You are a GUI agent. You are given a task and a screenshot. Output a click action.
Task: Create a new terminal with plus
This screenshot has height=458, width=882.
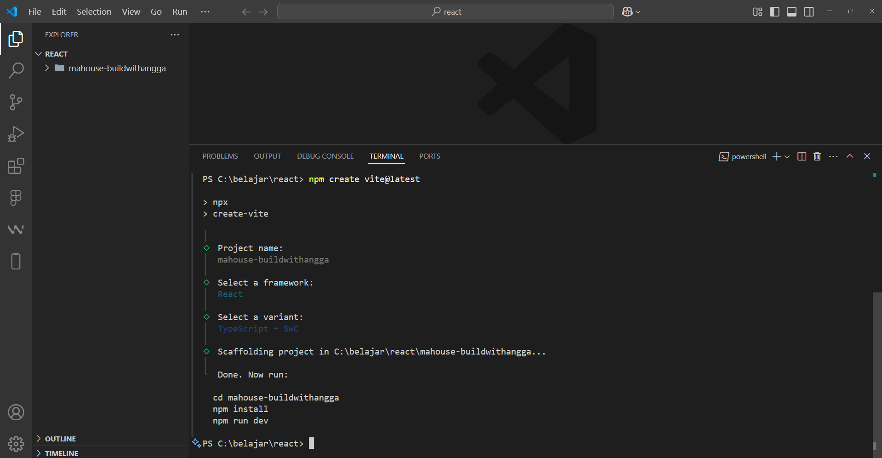click(x=776, y=156)
